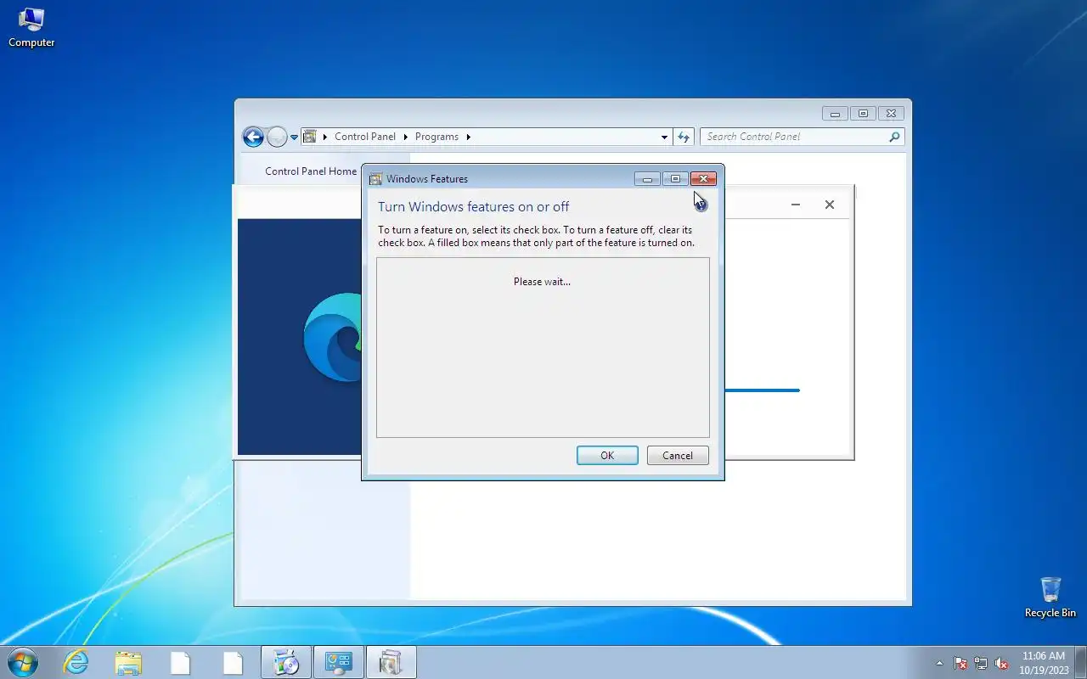Select the 'Programs' breadcrumb
1087x679 pixels.
436,137
